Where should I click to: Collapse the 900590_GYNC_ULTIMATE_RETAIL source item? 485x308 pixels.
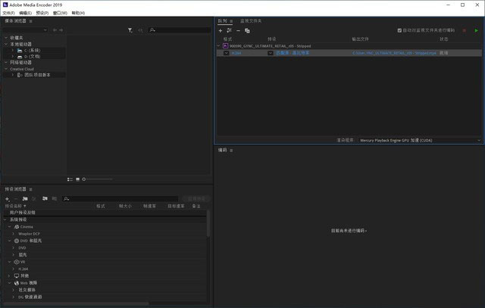point(219,45)
